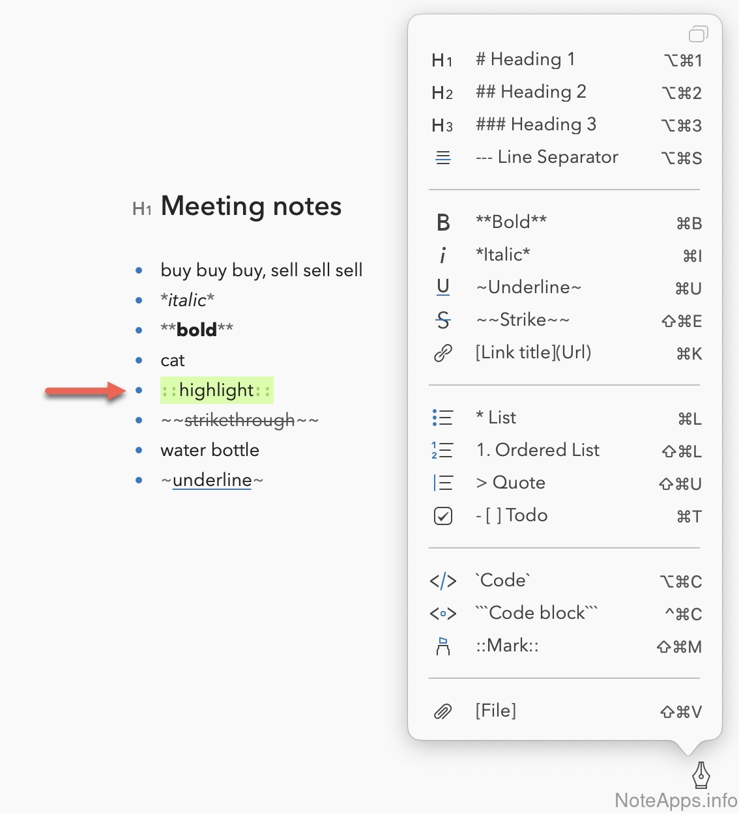
Task: Click the Meeting notes heading text
Action: [251, 207]
